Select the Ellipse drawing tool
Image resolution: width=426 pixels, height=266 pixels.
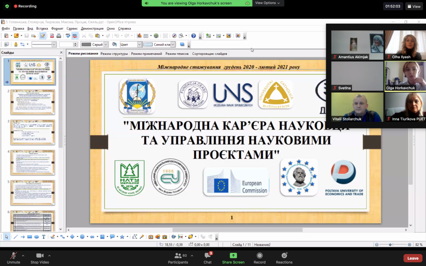pos(37,236)
